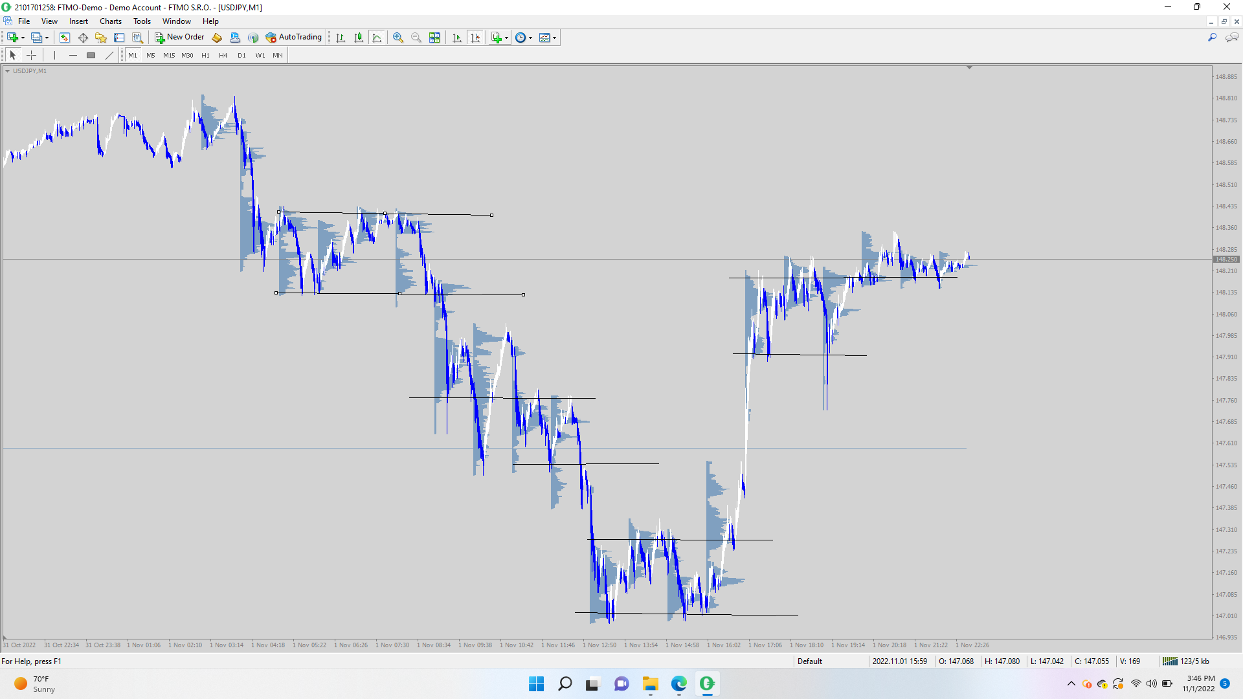Toggle chart shift button
This screenshot has width=1243, height=699.
coord(475,38)
